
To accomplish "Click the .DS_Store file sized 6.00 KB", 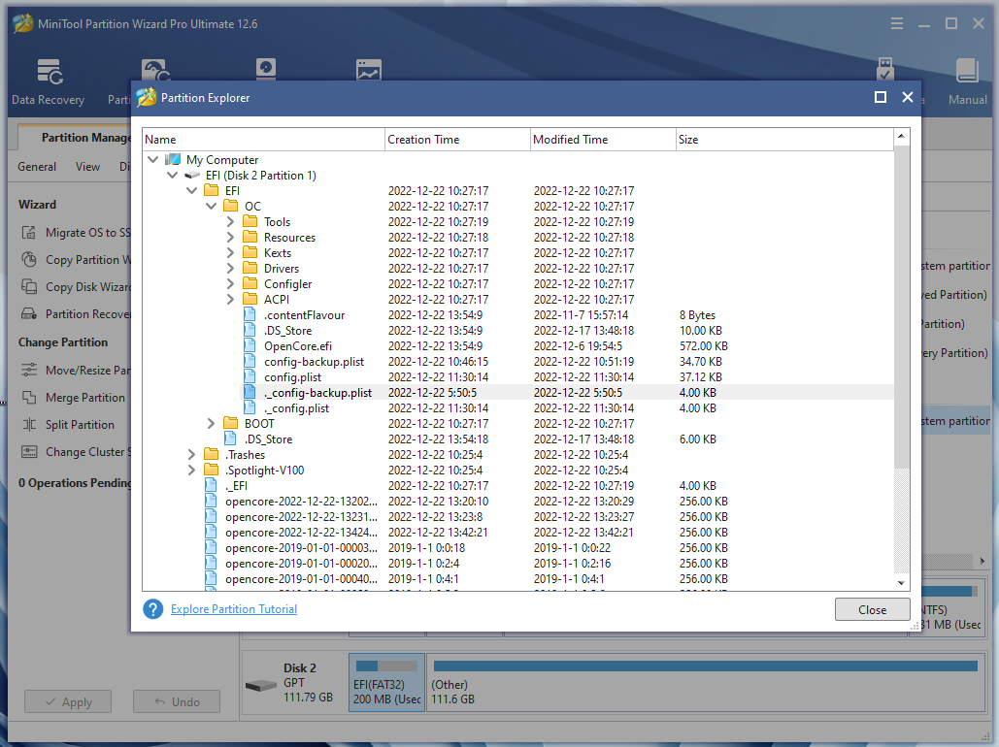I will (x=268, y=438).
